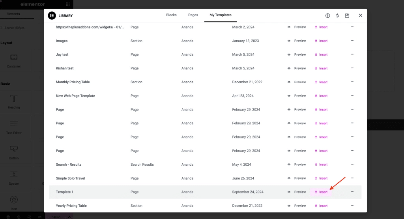Select the Spacer widget icon
The height and width of the screenshot is (219, 404).
pyautogui.click(x=14, y=174)
